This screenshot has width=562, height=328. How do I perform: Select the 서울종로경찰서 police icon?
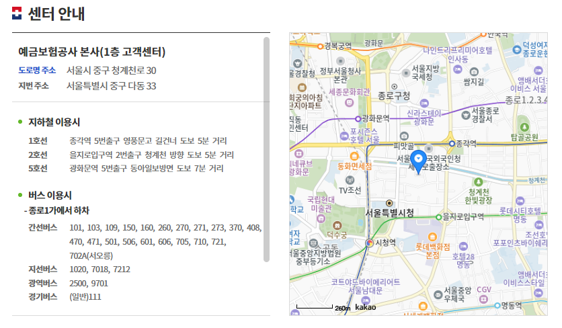[x=466, y=116]
